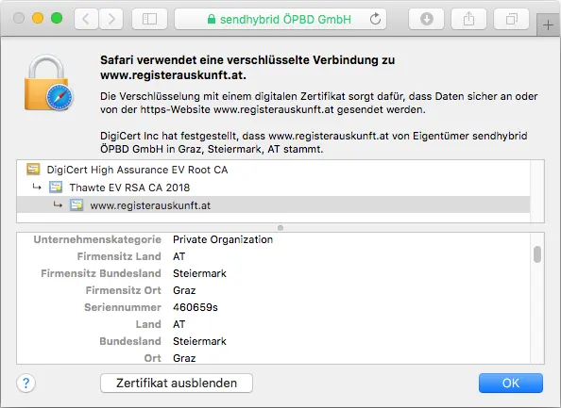
Task: Click the certificate details scrollbar thumb
Action: (537, 254)
